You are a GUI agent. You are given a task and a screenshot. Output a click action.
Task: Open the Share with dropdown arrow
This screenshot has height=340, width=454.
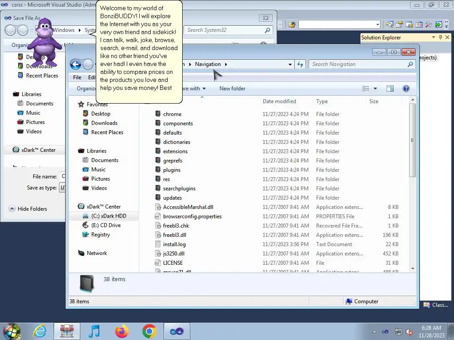[204, 89]
